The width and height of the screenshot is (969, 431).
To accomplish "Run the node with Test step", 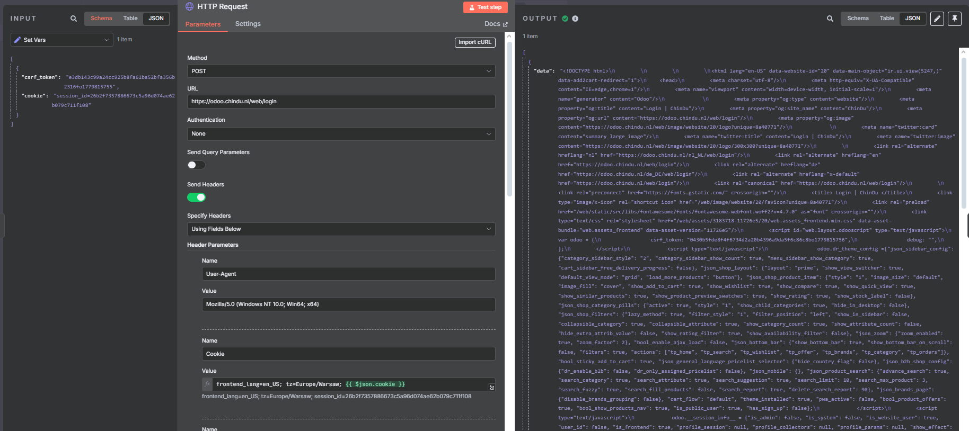I will 485,7.
